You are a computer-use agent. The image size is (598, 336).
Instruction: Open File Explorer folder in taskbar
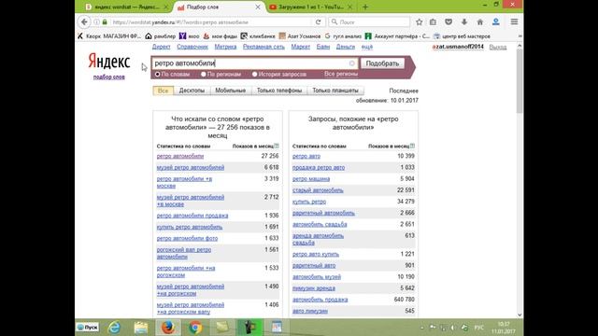141,328
